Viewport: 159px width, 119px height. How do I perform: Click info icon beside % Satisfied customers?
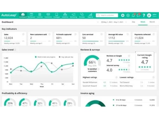99,69
